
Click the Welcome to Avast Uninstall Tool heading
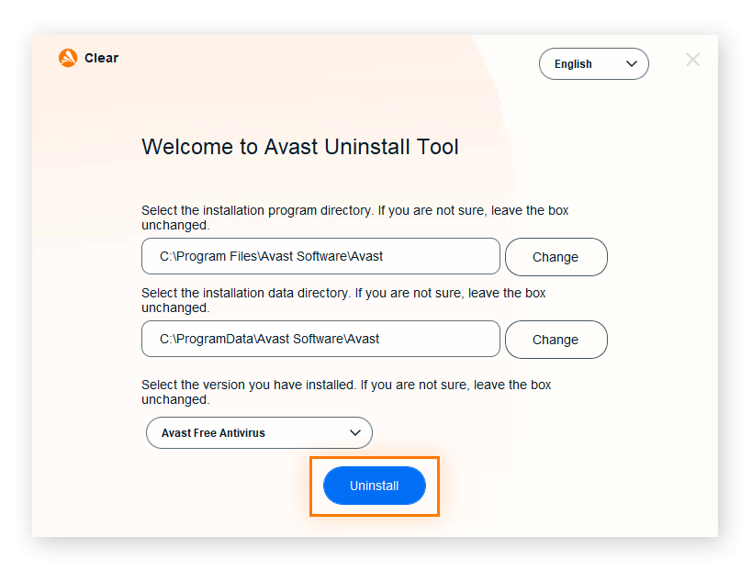[x=299, y=147]
